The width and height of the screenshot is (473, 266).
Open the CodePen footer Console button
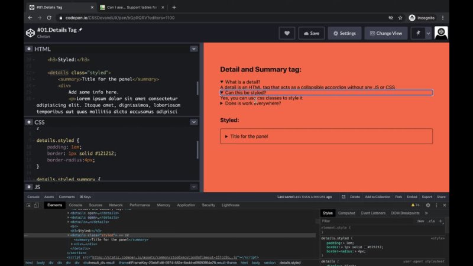[33, 197]
